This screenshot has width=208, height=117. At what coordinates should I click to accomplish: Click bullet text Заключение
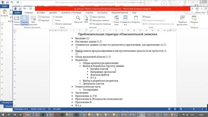point(82,93)
